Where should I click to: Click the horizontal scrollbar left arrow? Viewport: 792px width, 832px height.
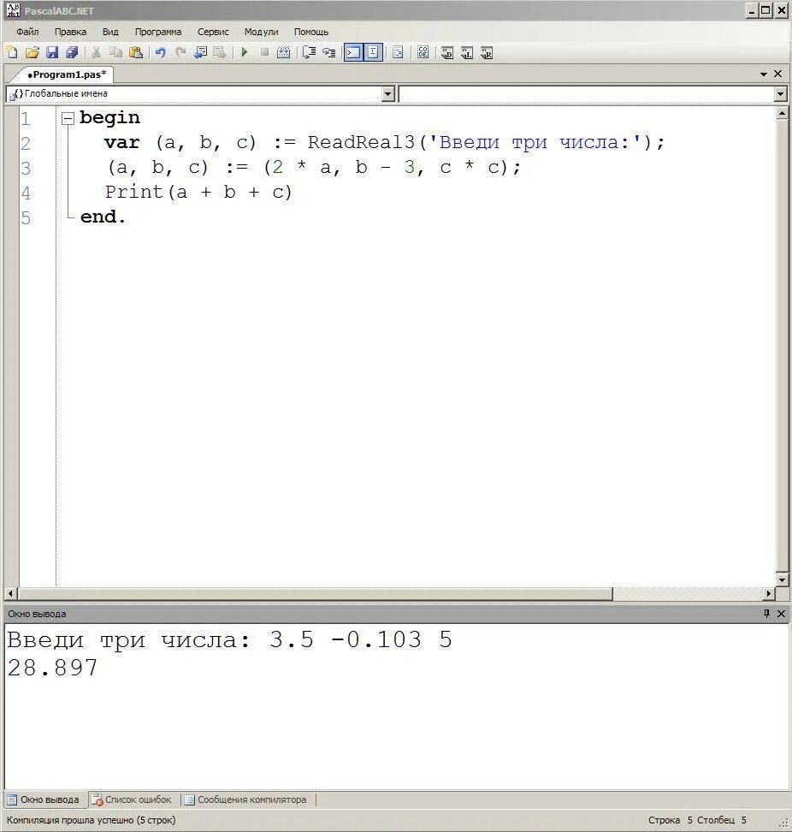tap(10, 593)
